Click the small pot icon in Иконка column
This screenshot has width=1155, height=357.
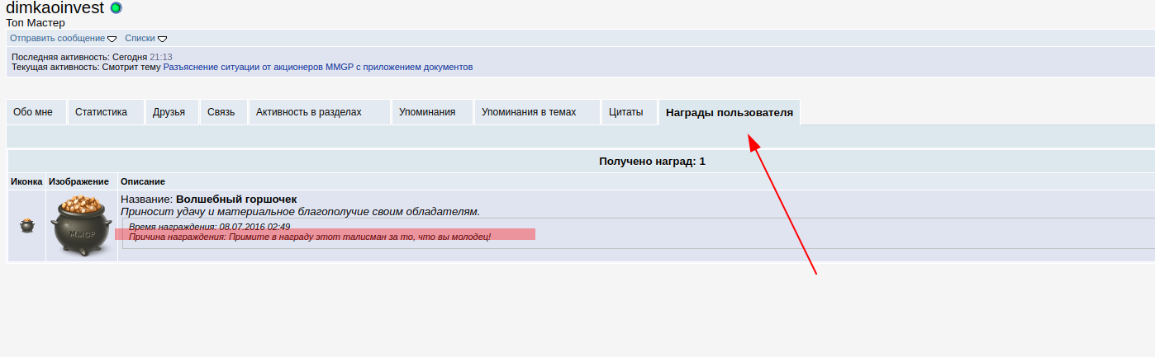click(x=27, y=225)
